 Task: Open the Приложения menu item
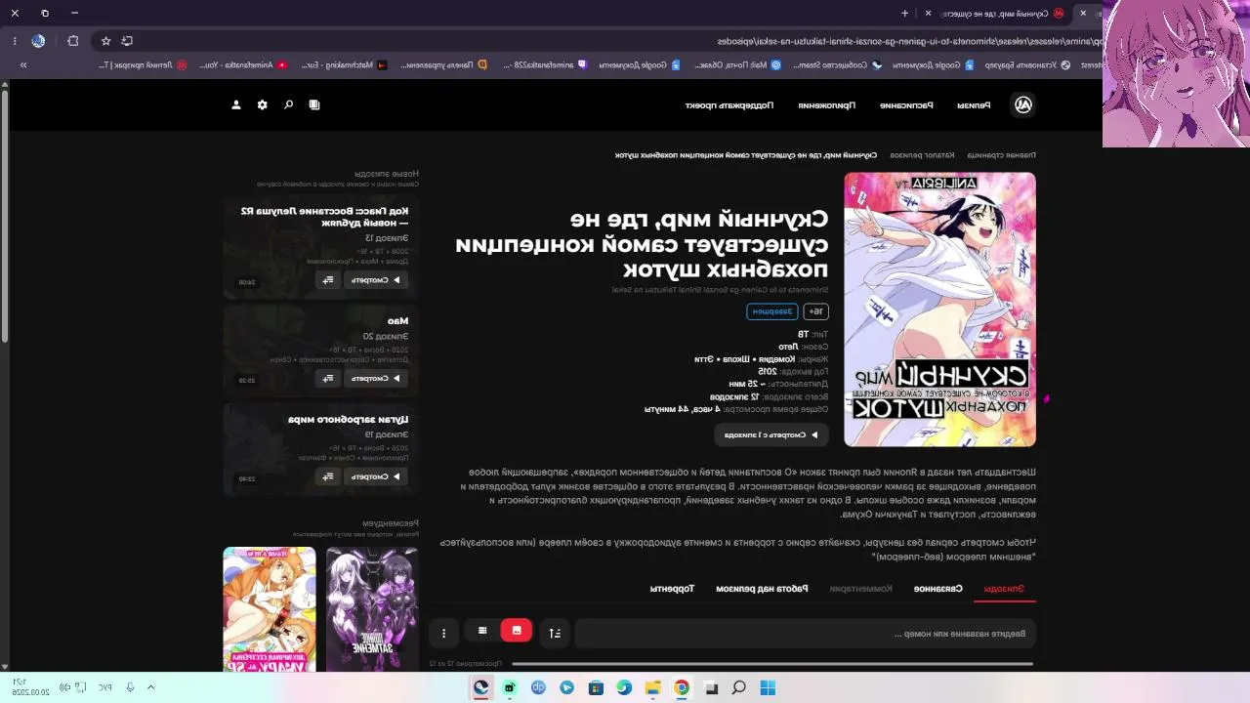click(826, 105)
